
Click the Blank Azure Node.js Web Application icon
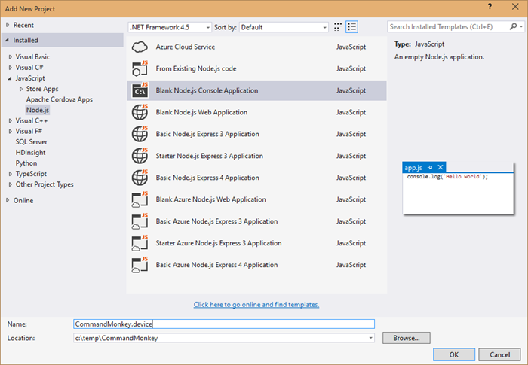(x=140, y=199)
